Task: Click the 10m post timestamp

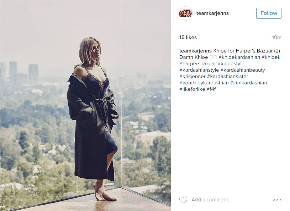Action: pos(276,37)
